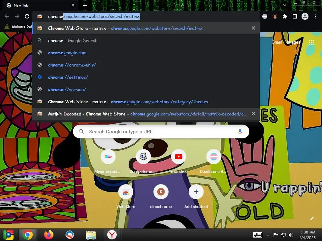Toggle the side panel icon

coord(295,16)
